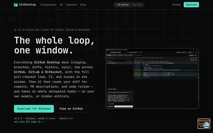Click Download for Windows
This screenshot has height=133, width=213.
34,109
